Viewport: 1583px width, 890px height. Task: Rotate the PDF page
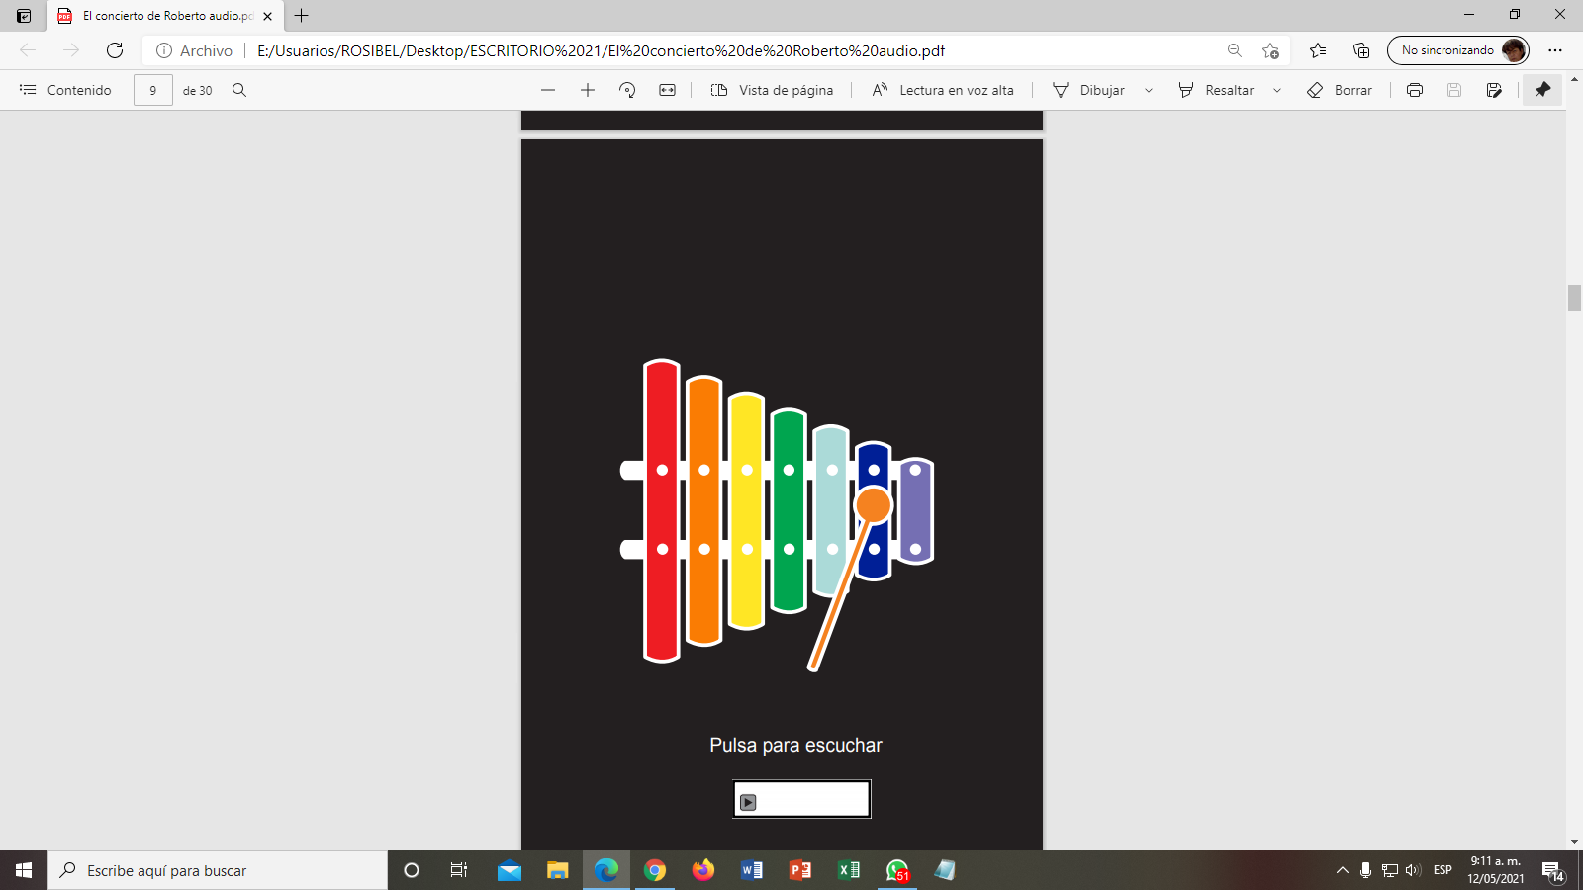(x=627, y=90)
